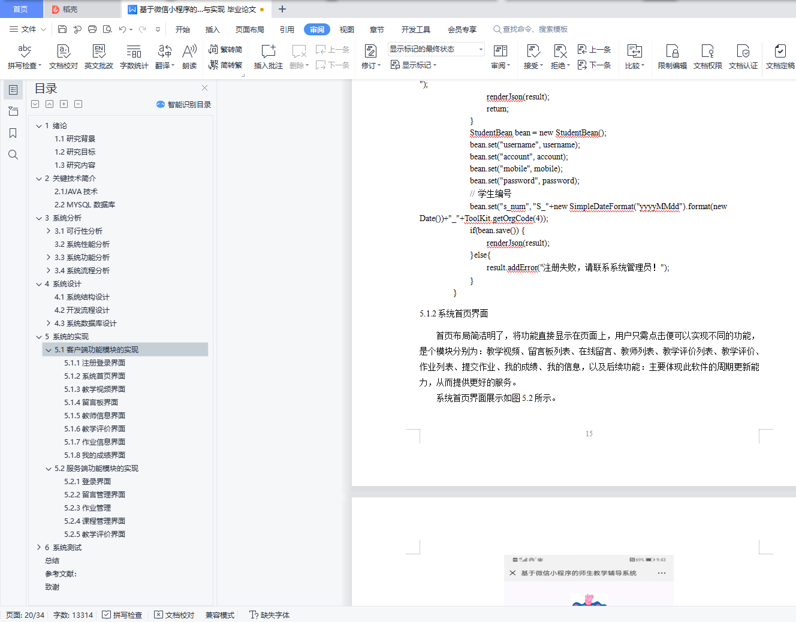
Task: Click 兼容模式 in the status bar
Action: (220, 615)
